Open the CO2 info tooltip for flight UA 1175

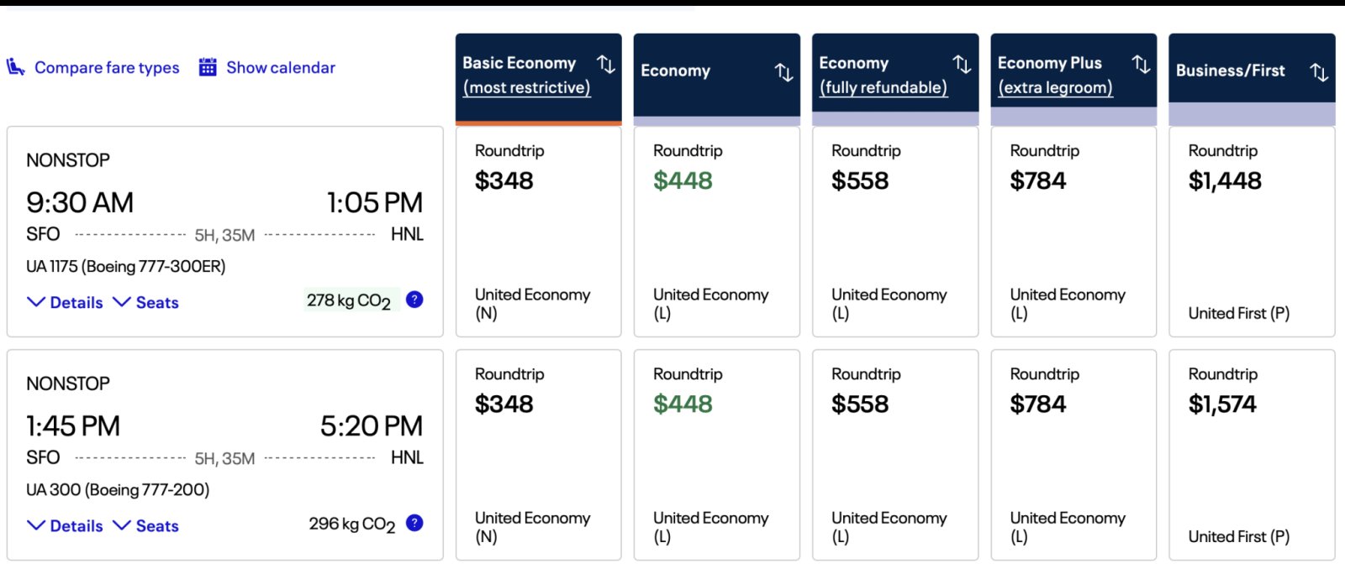pos(414,299)
